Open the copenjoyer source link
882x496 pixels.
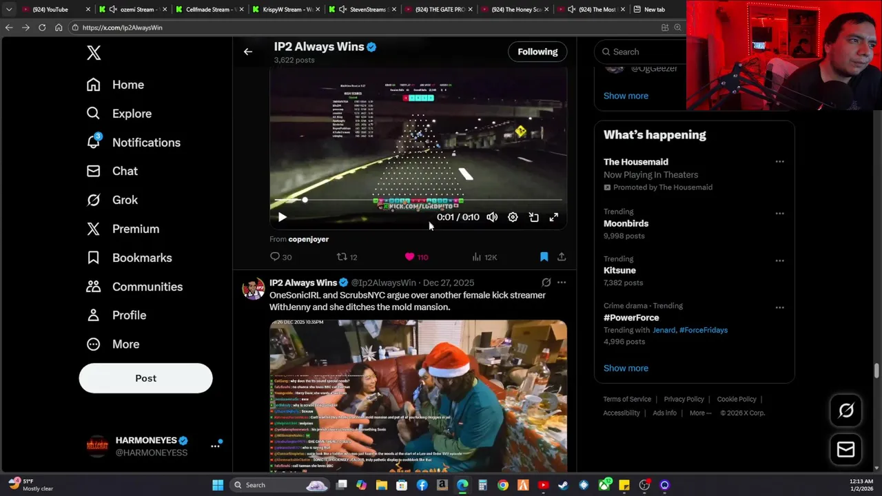coord(308,239)
